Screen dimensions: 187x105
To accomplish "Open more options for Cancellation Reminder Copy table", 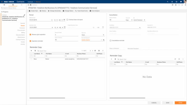I will click(x=183, y=59).
